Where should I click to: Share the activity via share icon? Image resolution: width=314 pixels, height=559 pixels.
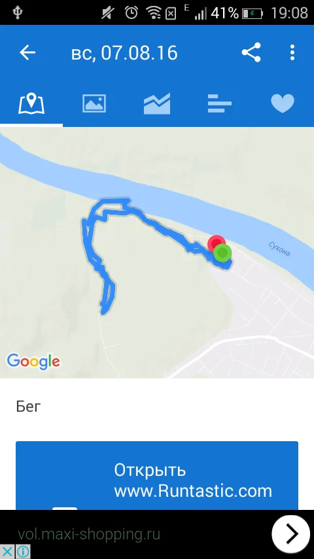(251, 53)
